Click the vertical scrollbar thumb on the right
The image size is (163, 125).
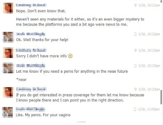[x=161, y=97]
